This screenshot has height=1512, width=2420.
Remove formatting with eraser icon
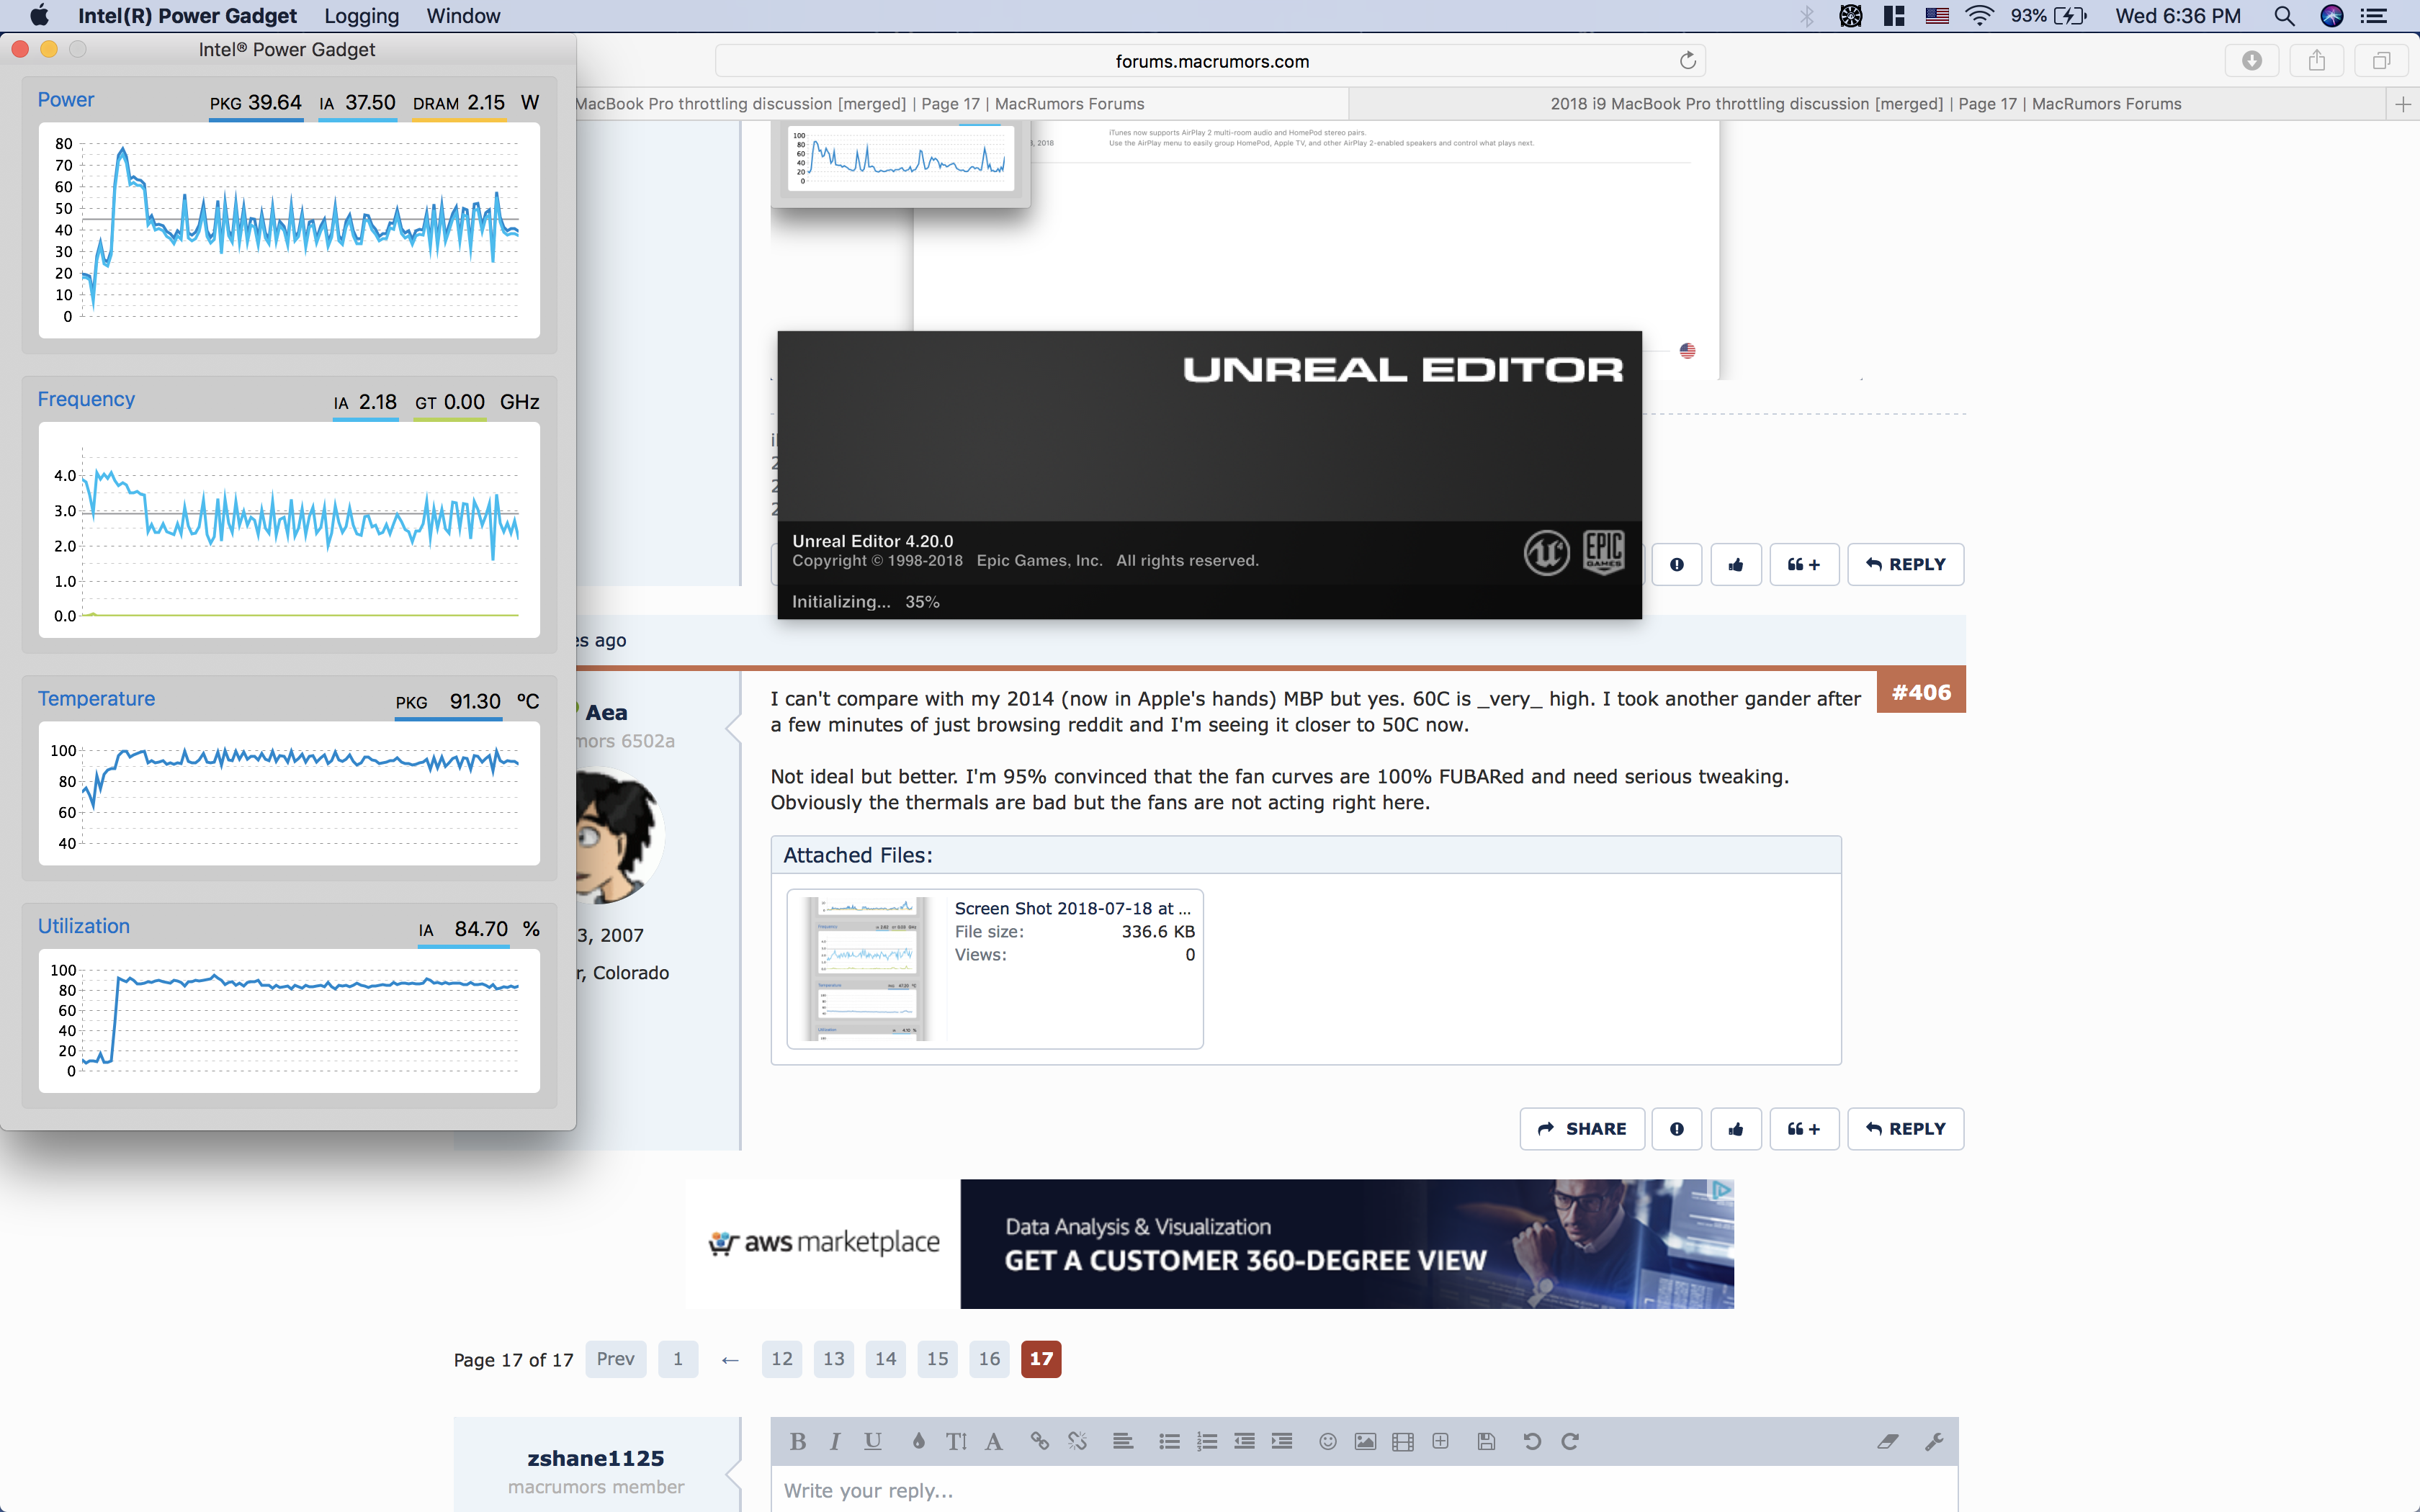[1887, 1441]
